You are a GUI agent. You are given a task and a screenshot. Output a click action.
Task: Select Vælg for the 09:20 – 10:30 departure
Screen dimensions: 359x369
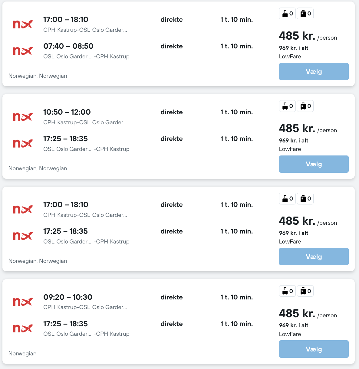click(x=314, y=349)
